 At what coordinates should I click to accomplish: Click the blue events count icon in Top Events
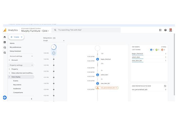[151, 50]
